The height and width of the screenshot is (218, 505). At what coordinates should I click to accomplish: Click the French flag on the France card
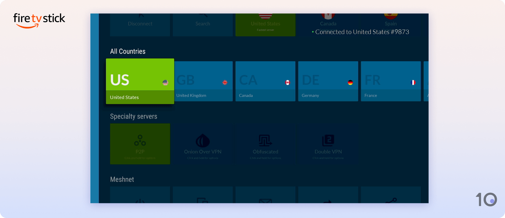pos(413,83)
